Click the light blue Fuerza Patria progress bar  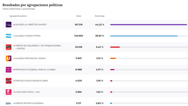(144, 36)
